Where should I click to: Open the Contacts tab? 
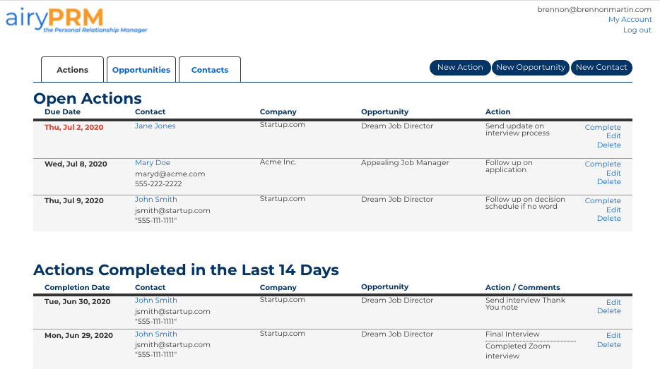tap(210, 70)
